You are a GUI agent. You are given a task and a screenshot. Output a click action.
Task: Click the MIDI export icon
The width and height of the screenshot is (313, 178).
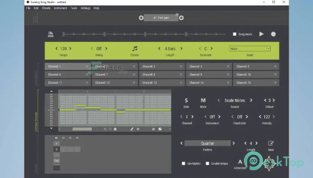coord(51,34)
